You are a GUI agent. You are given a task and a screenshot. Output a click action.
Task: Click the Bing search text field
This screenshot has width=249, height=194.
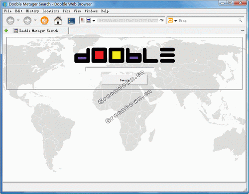pos(208,20)
